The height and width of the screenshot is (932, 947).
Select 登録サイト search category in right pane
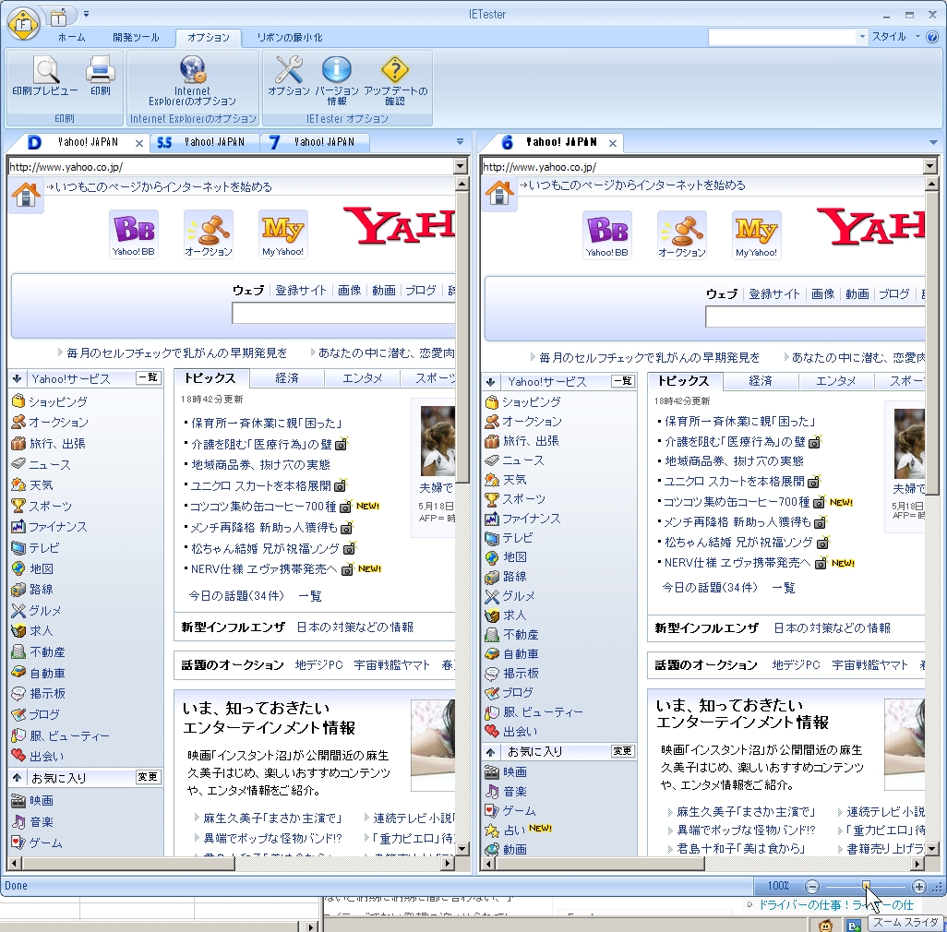774,294
